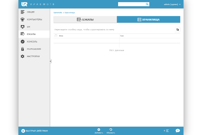
Task: Click the search magnifier icon
Action: [147, 4]
